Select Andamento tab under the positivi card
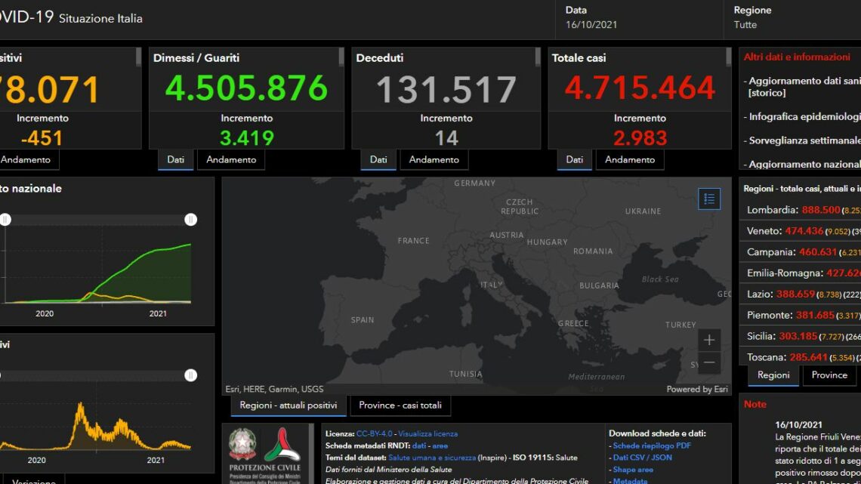 26,159
